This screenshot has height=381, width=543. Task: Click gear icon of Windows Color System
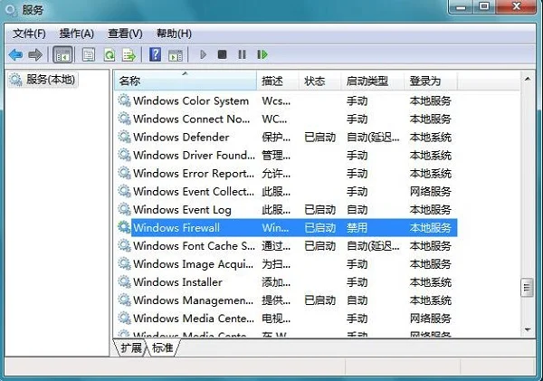tap(124, 100)
